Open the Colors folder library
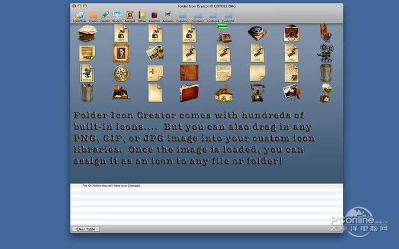This screenshot has height=249, width=399. click(x=93, y=17)
